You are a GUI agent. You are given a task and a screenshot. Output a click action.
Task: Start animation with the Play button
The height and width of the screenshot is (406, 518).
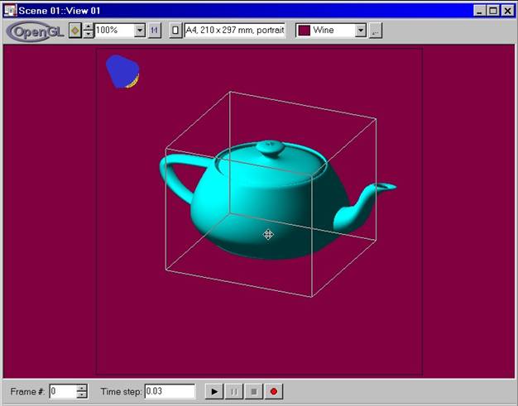point(213,391)
